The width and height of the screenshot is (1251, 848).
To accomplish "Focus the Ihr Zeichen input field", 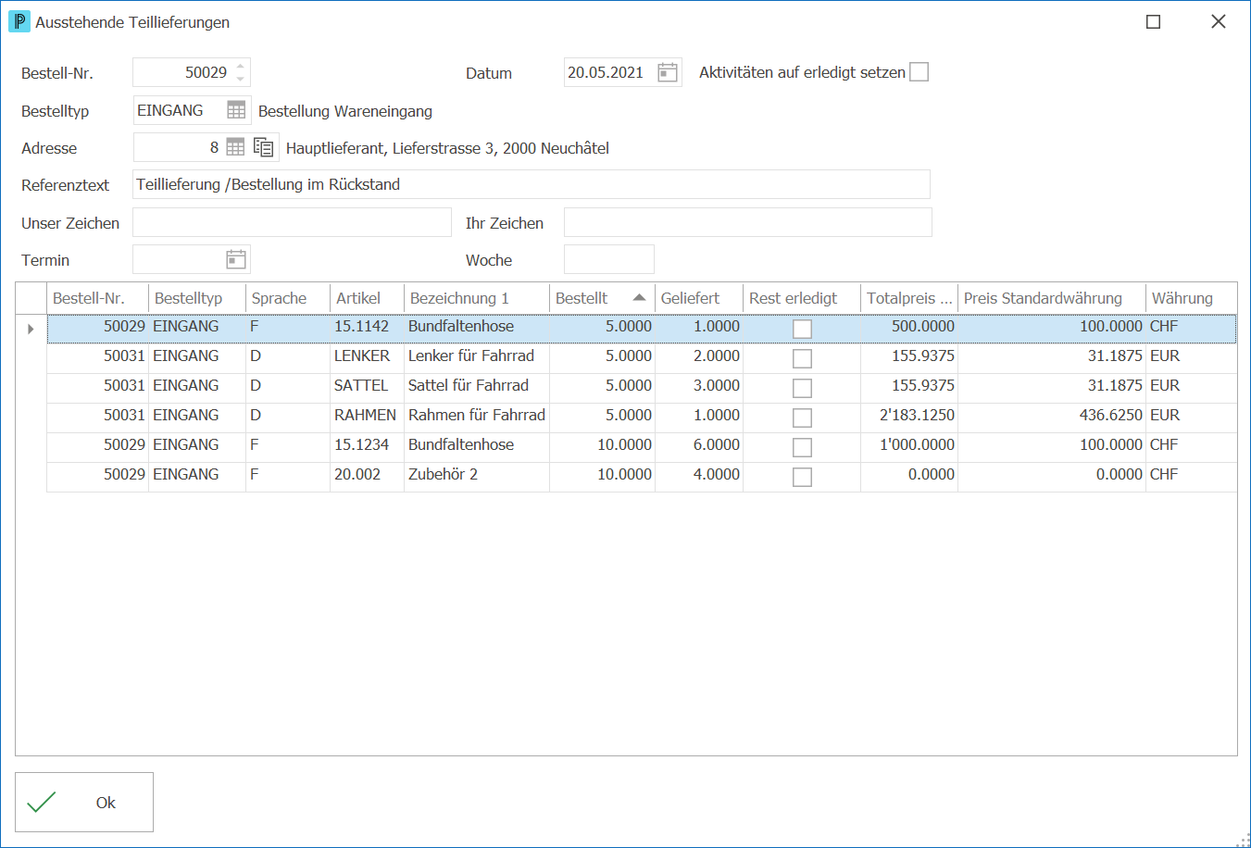I will (x=748, y=222).
